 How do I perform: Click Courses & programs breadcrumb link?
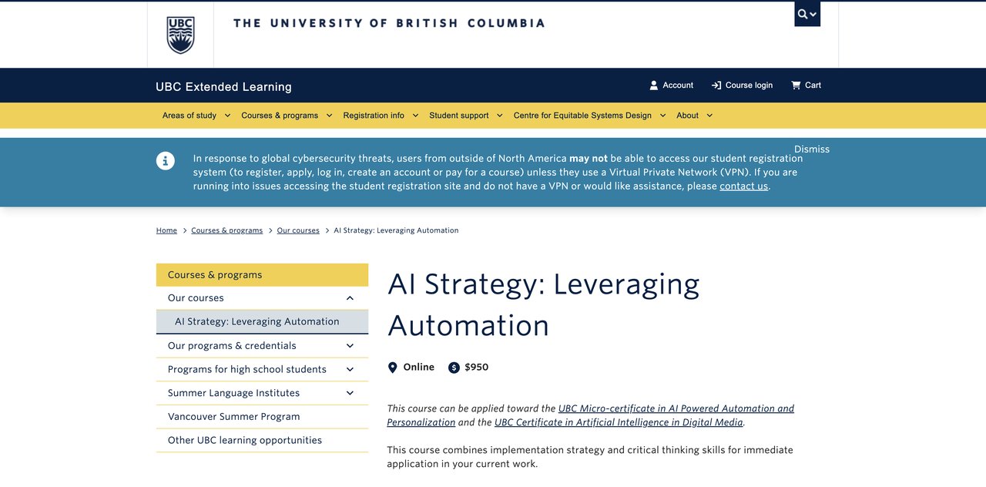[x=226, y=230]
